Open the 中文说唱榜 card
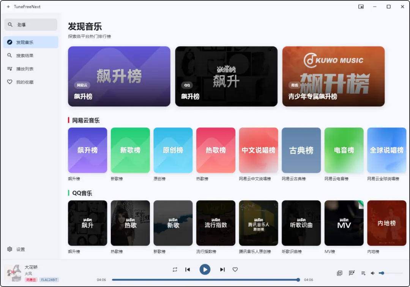410x287 pixels. (x=259, y=150)
